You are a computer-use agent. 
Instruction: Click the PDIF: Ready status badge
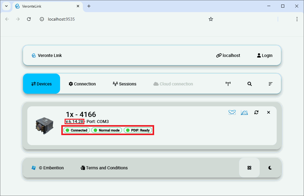pos(138,130)
